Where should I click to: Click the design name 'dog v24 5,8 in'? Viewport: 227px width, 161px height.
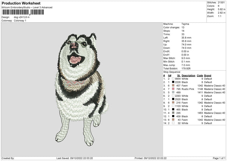tap(22, 17)
